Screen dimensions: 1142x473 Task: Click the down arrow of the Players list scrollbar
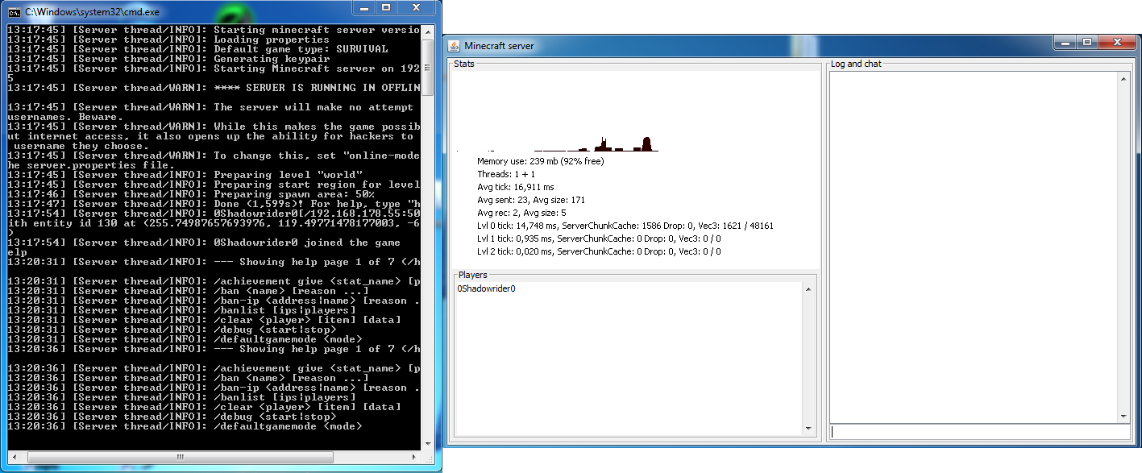coord(808,430)
